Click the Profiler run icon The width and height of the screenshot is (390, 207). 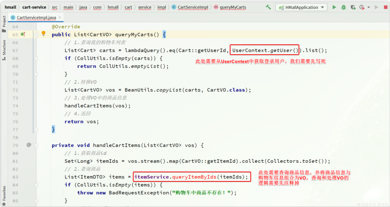[x=361, y=7]
